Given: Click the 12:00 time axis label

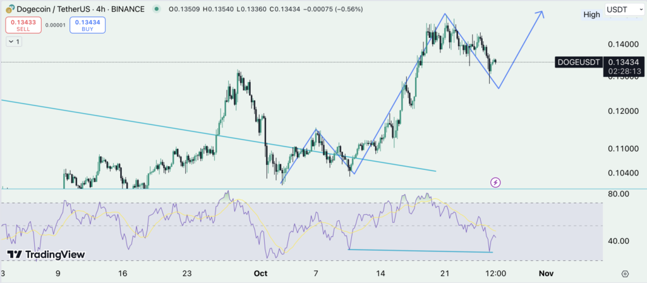Looking at the screenshot, I should click(495, 273).
